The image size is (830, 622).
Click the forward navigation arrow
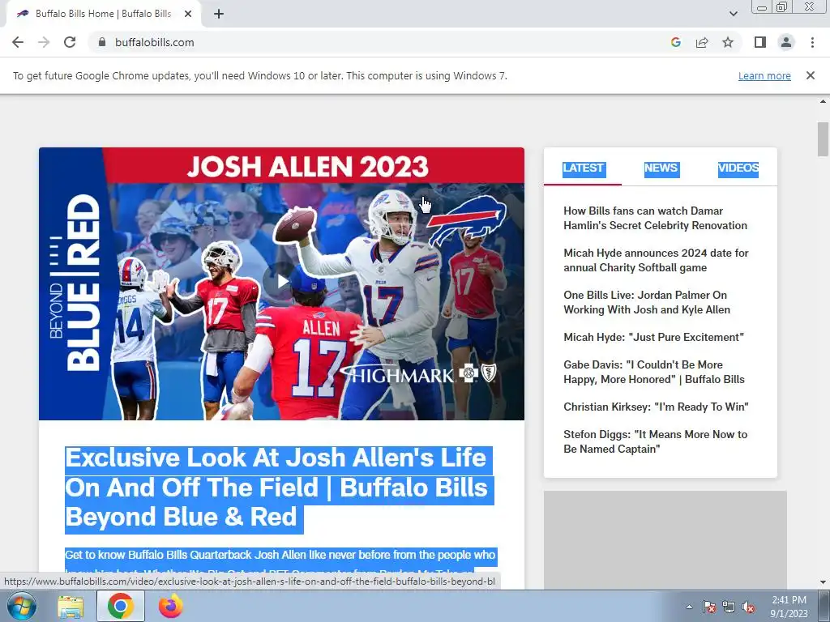44,42
